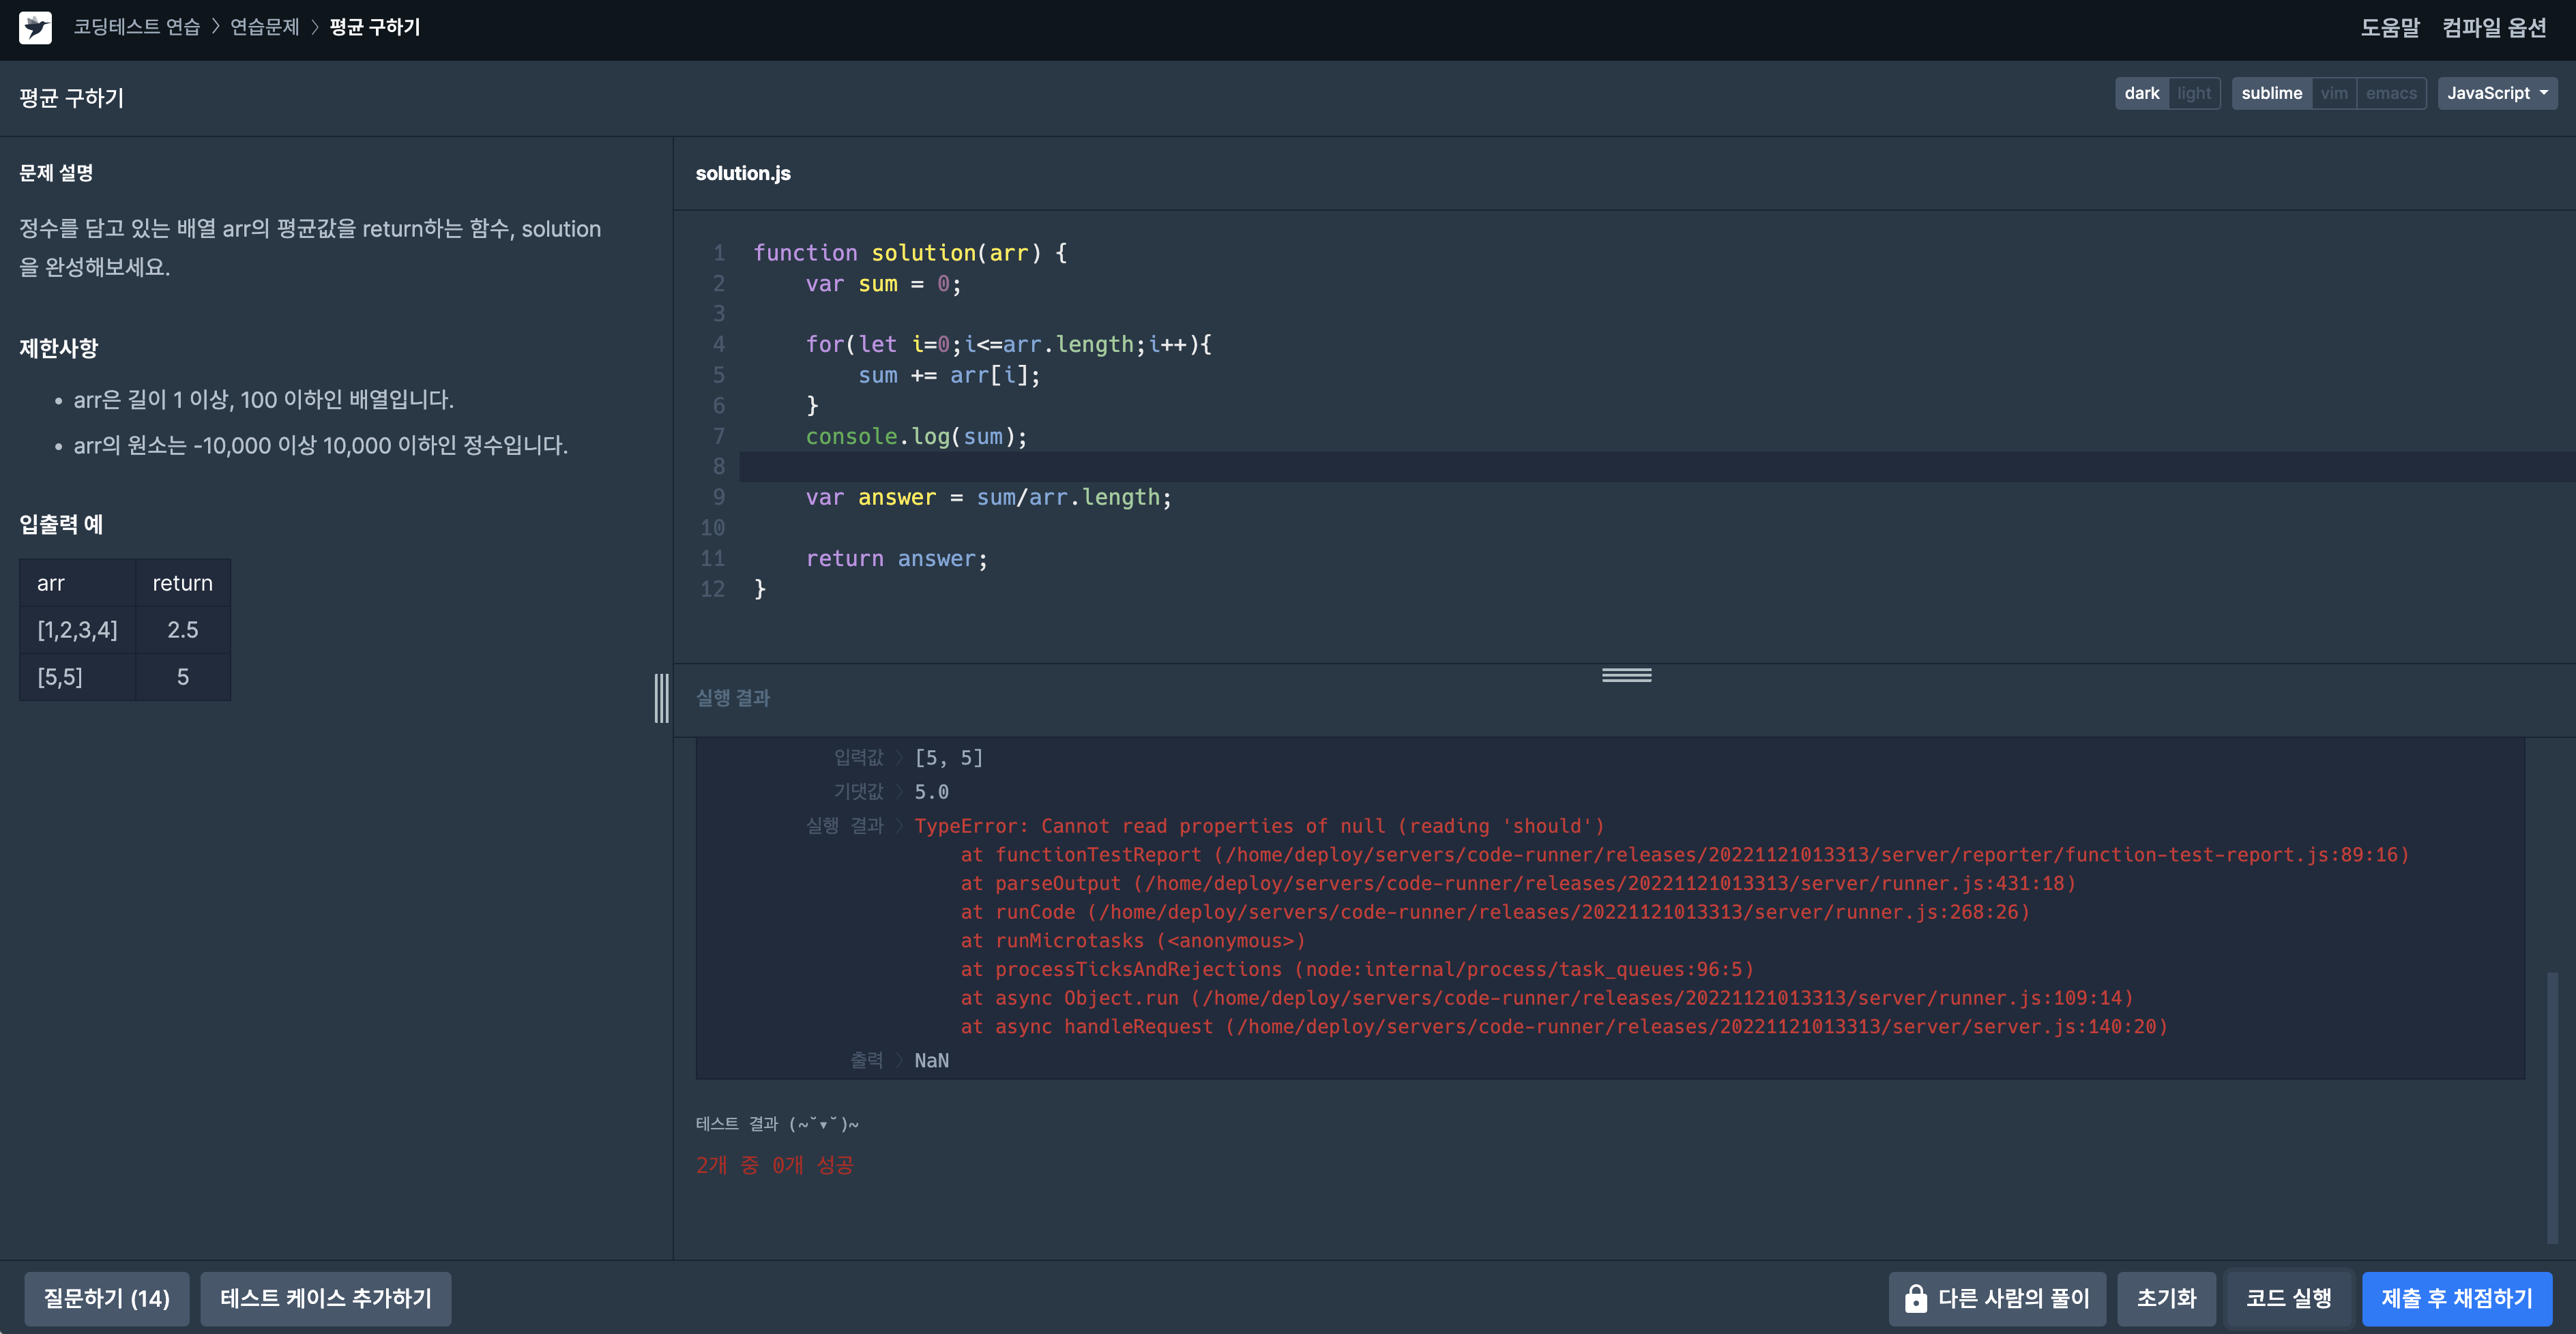Open 다른 사람의 풀이 button
2576x1334 pixels.
[1997, 1298]
